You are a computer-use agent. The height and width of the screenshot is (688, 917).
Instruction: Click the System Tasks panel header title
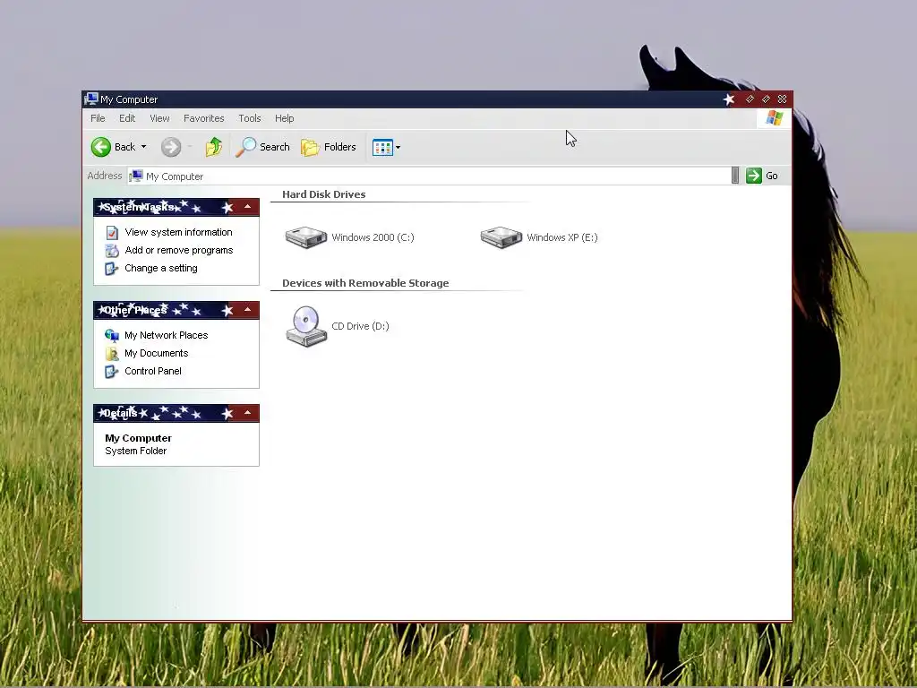pos(139,207)
